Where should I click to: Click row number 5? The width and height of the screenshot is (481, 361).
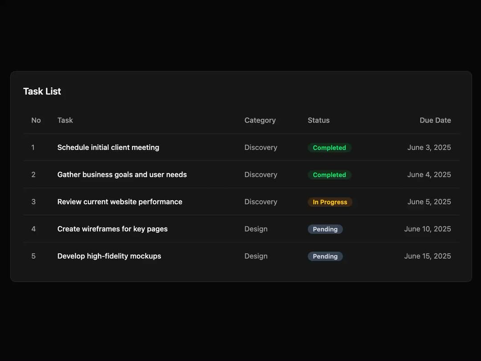coord(33,256)
